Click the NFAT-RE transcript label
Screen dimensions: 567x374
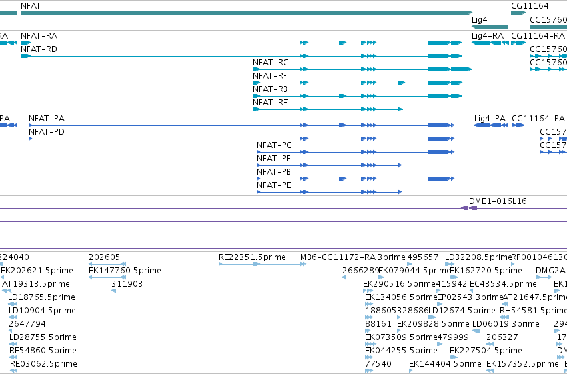[270, 103]
